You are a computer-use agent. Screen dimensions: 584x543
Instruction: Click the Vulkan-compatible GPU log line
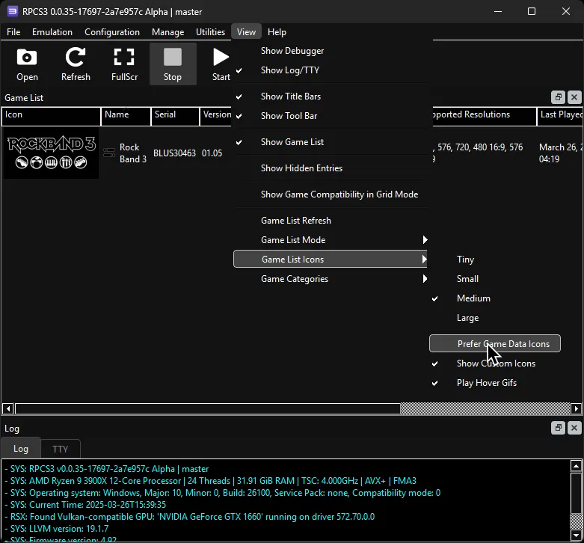190,517
